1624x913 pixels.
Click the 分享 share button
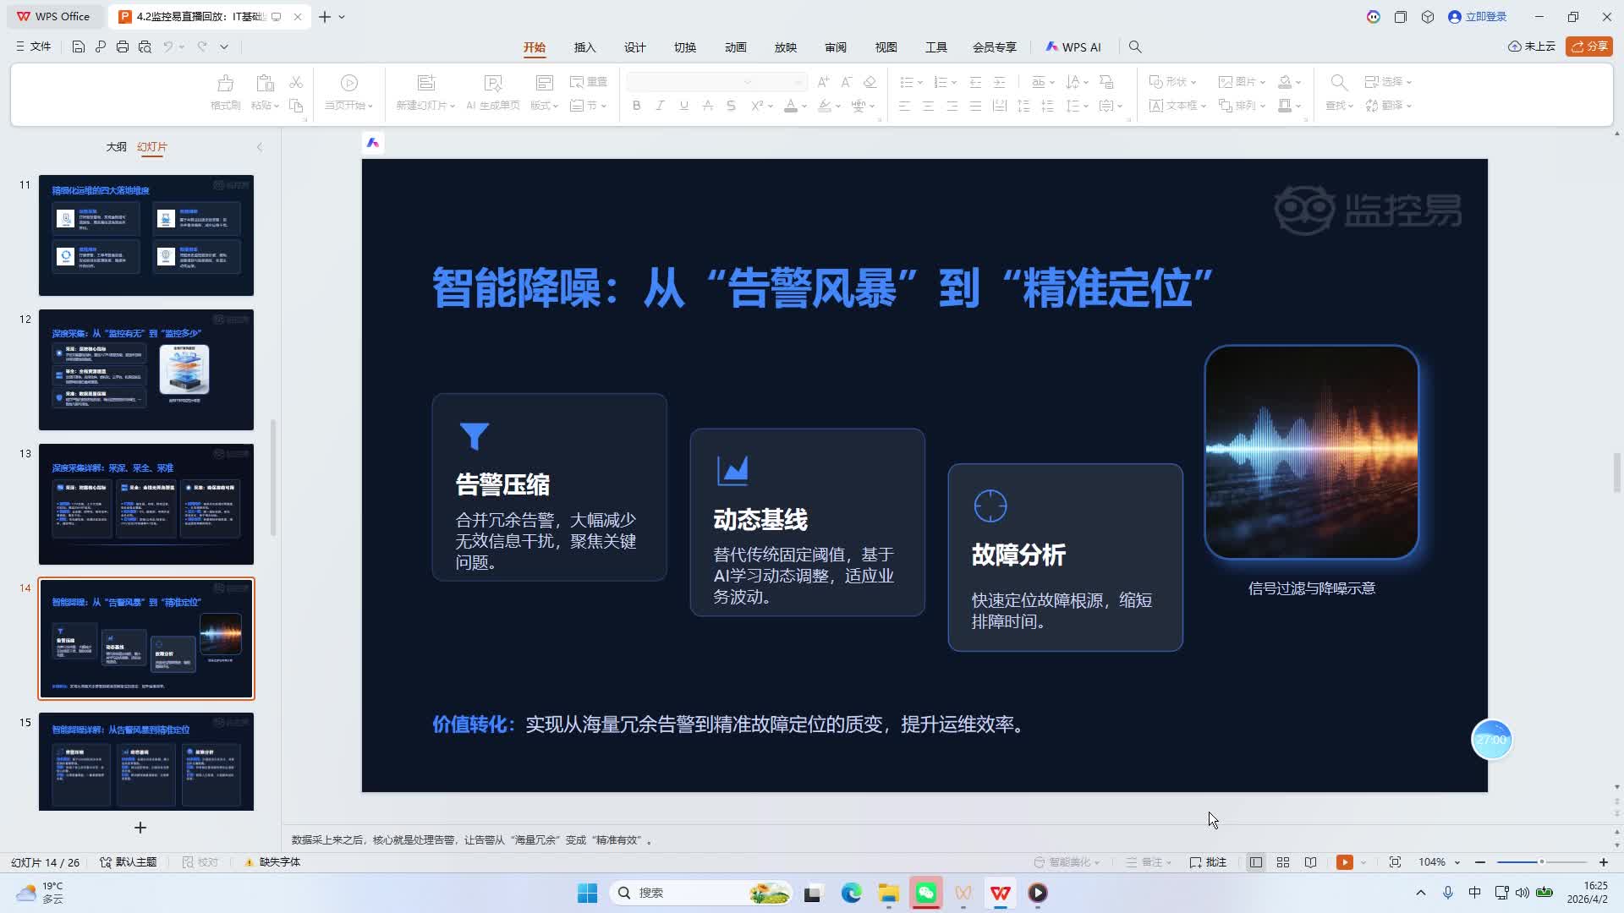click(x=1588, y=46)
